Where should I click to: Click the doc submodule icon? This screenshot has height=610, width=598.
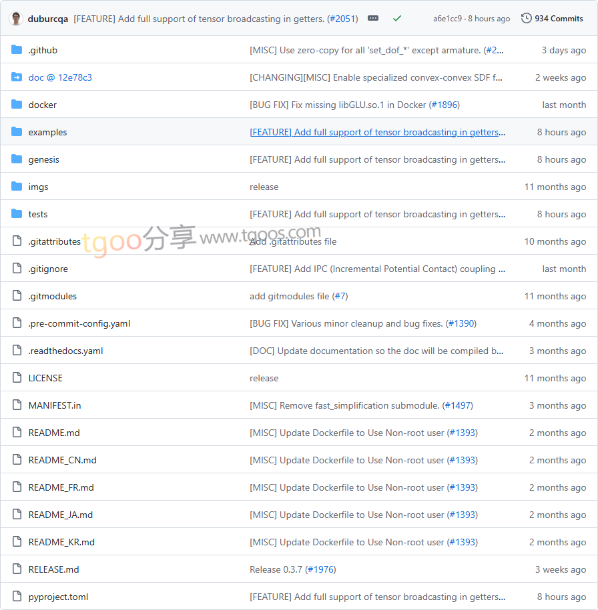17,77
